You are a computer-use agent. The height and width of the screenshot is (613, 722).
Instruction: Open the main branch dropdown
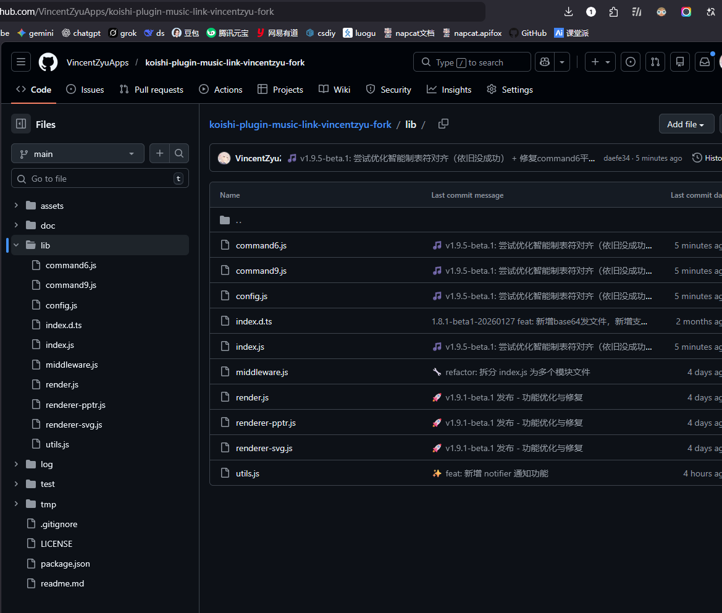78,154
